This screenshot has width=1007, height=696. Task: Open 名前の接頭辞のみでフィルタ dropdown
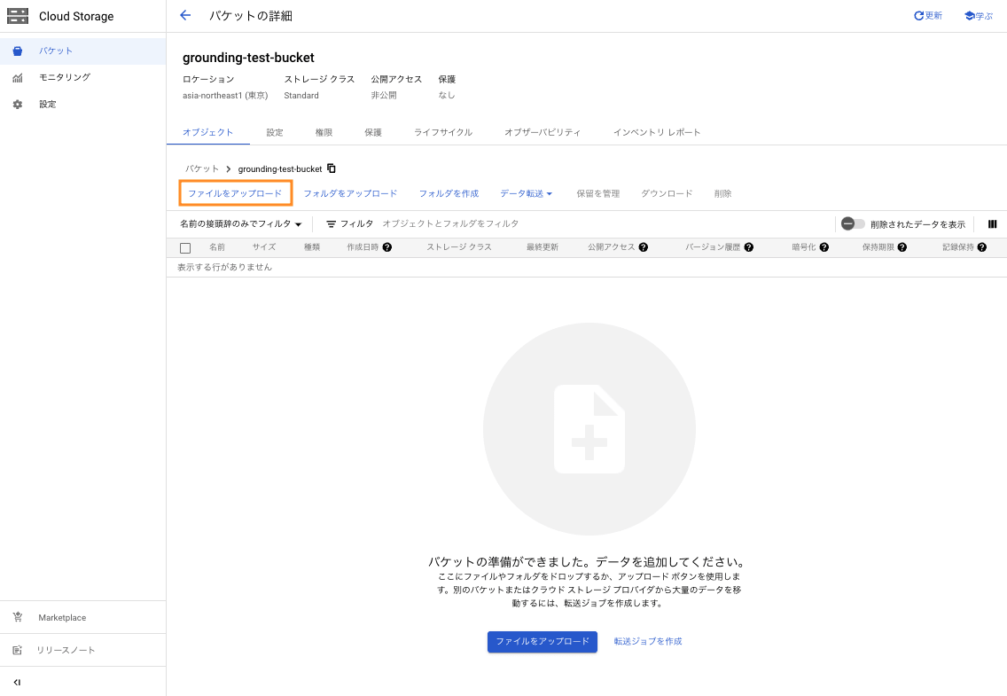pyautogui.click(x=241, y=224)
